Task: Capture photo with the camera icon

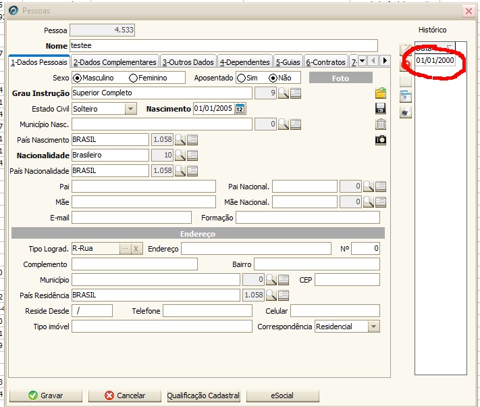Action: click(x=381, y=140)
